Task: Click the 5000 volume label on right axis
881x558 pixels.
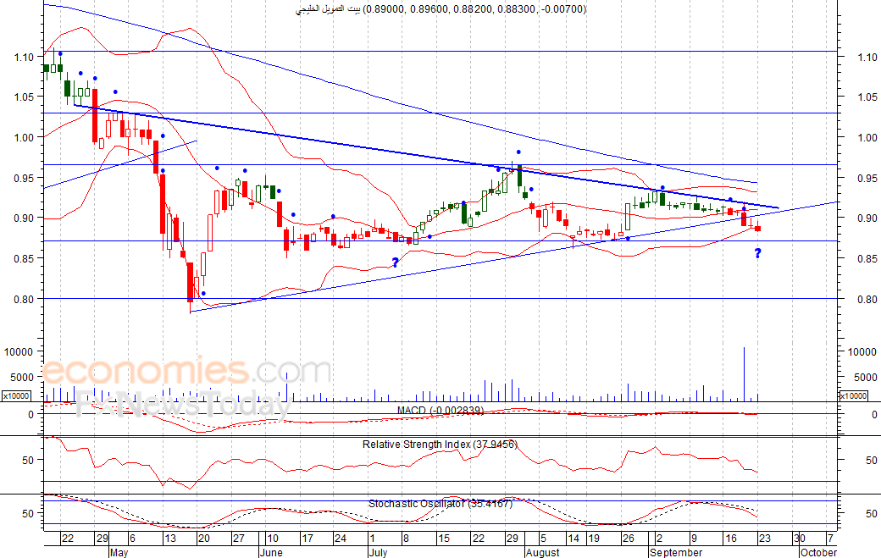Action: coord(865,378)
